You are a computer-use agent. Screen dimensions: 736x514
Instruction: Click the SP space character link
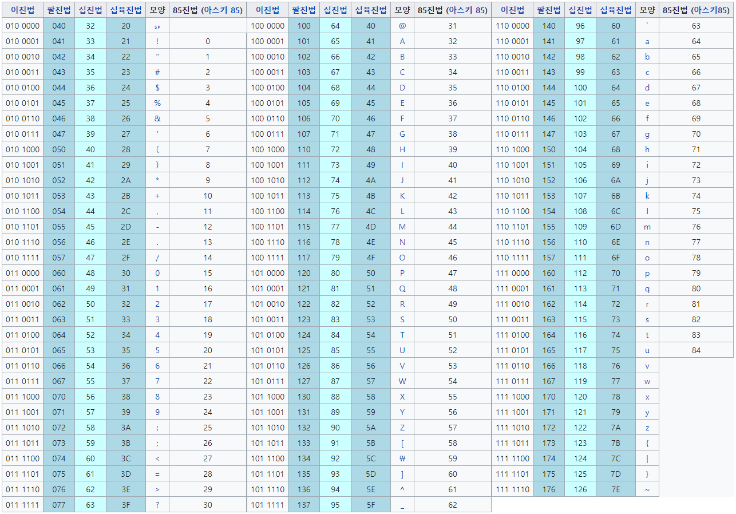click(x=157, y=26)
